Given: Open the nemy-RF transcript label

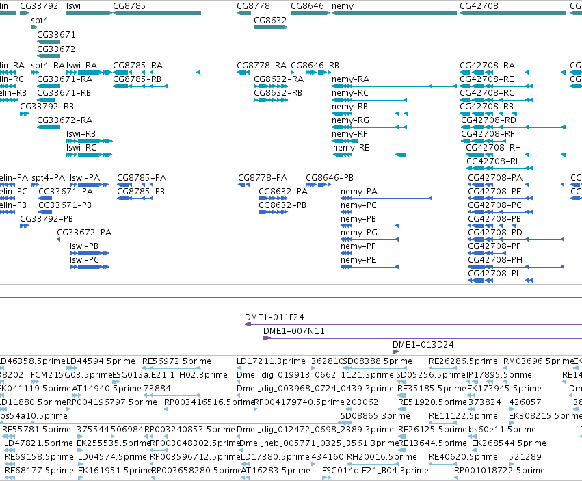Looking at the screenshot, I should click(x=349, y=133).
